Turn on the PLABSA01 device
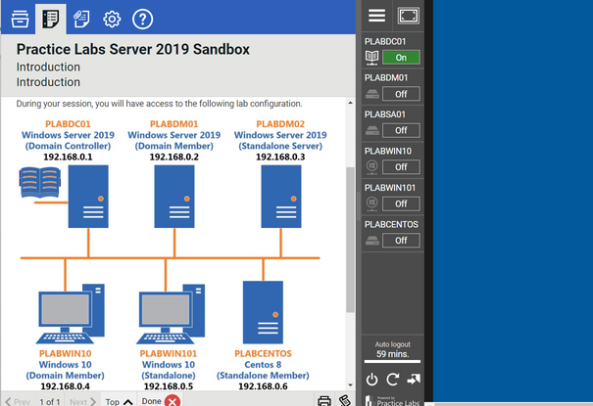Screen dimensions: 593x406 point(401,130)
